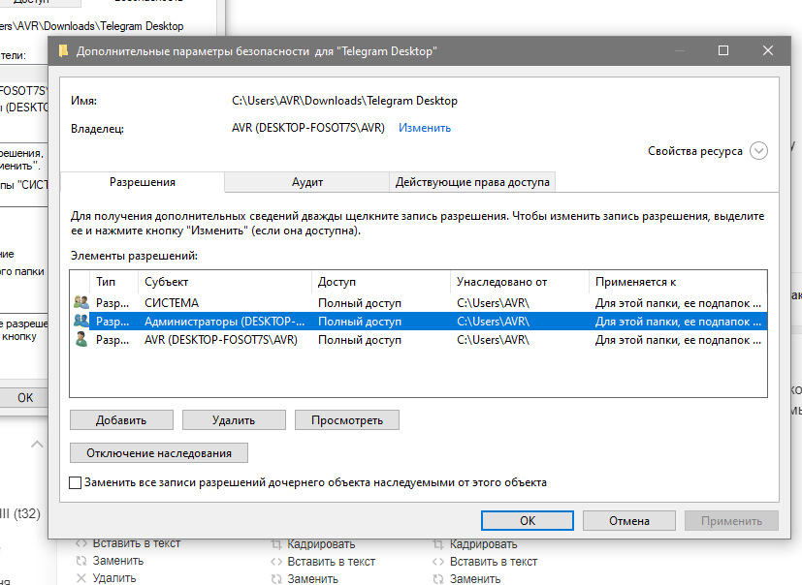Click the user icon in the AVR row

point(80,339)
